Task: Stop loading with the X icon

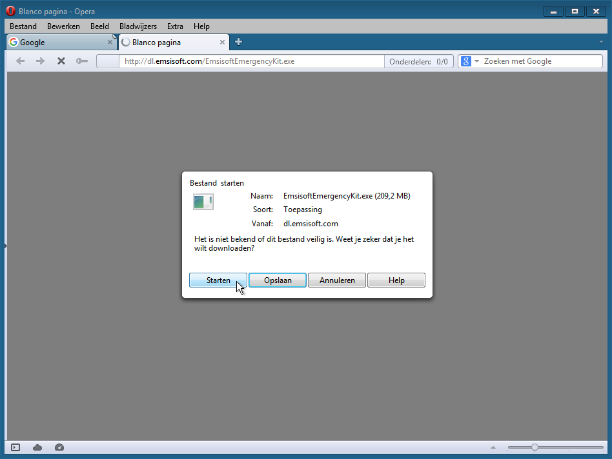Action: click(61, 61)
